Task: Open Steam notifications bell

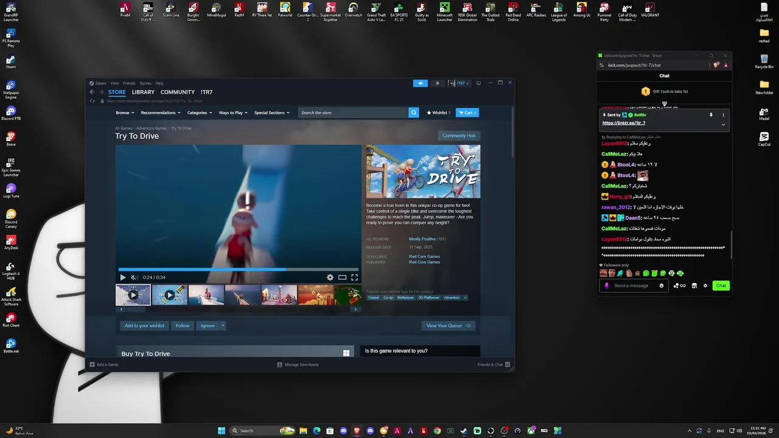Action: [437, 83]
